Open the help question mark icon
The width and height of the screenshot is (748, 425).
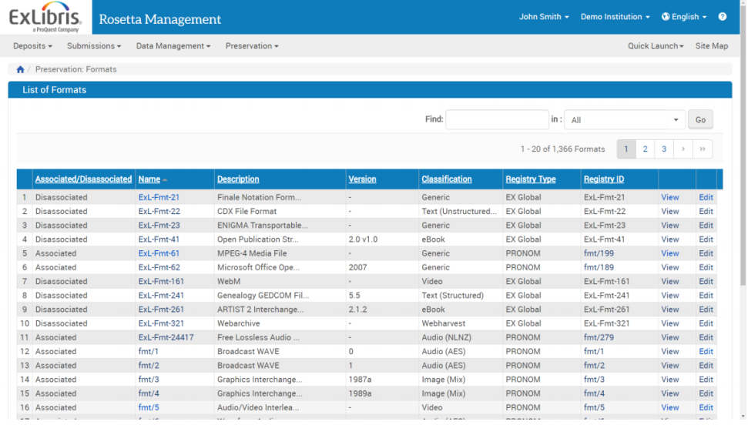coord(723,17)
